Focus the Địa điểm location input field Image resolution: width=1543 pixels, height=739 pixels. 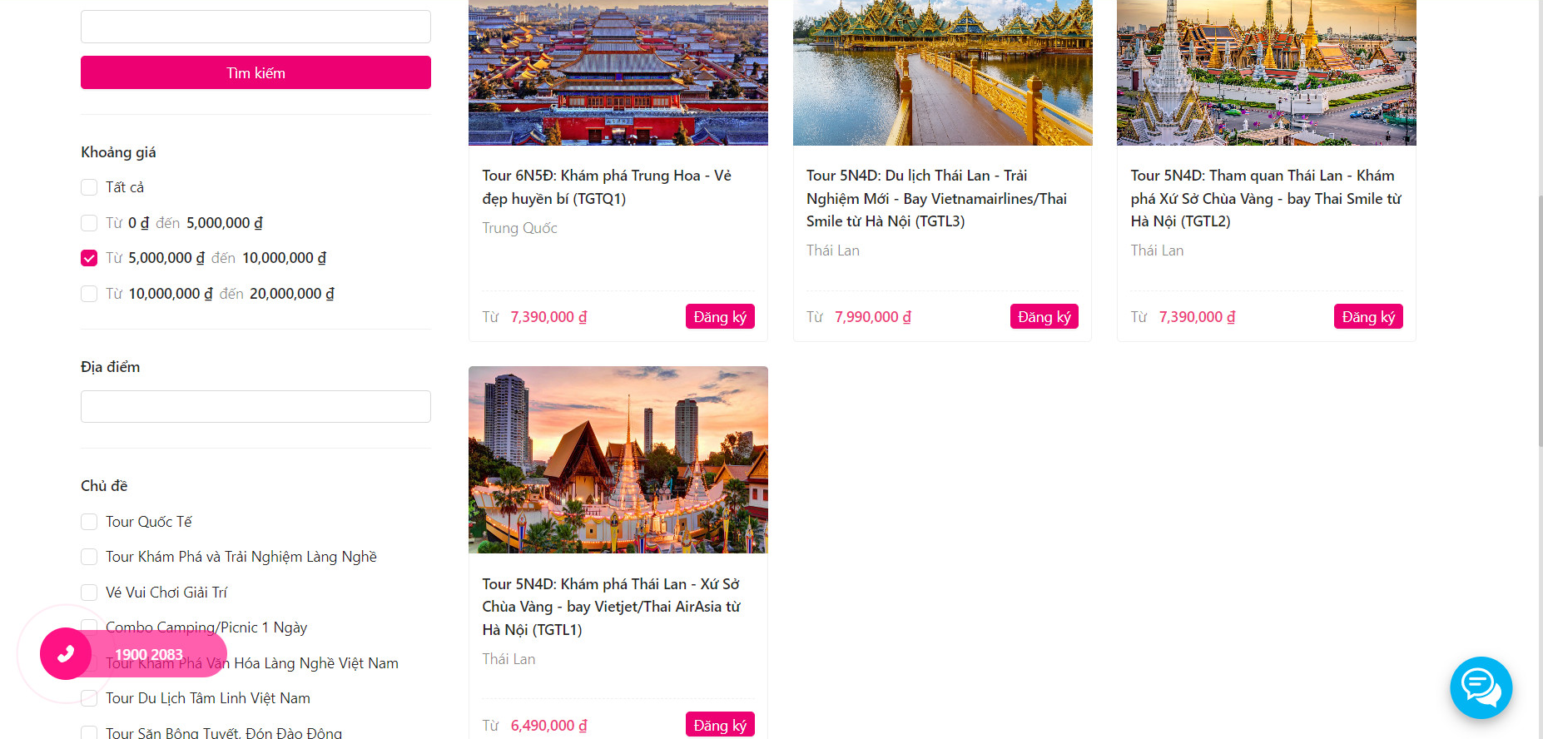pyautogui.click(x=256, y=406)
